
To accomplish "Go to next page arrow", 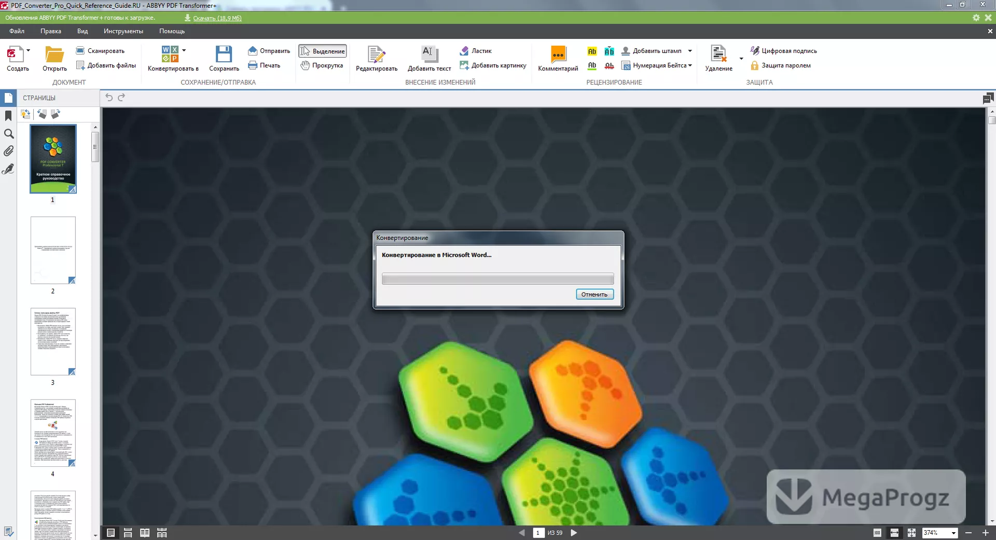I will click(x=574, y=533).
